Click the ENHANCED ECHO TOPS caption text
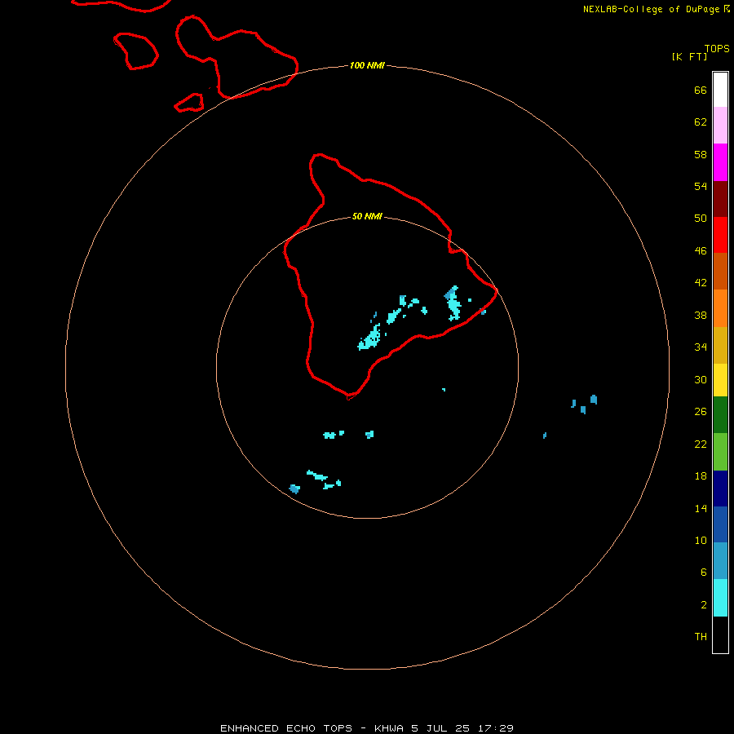Image resolution: width=734 pixels, height=734 pixels. click(286, 728)
